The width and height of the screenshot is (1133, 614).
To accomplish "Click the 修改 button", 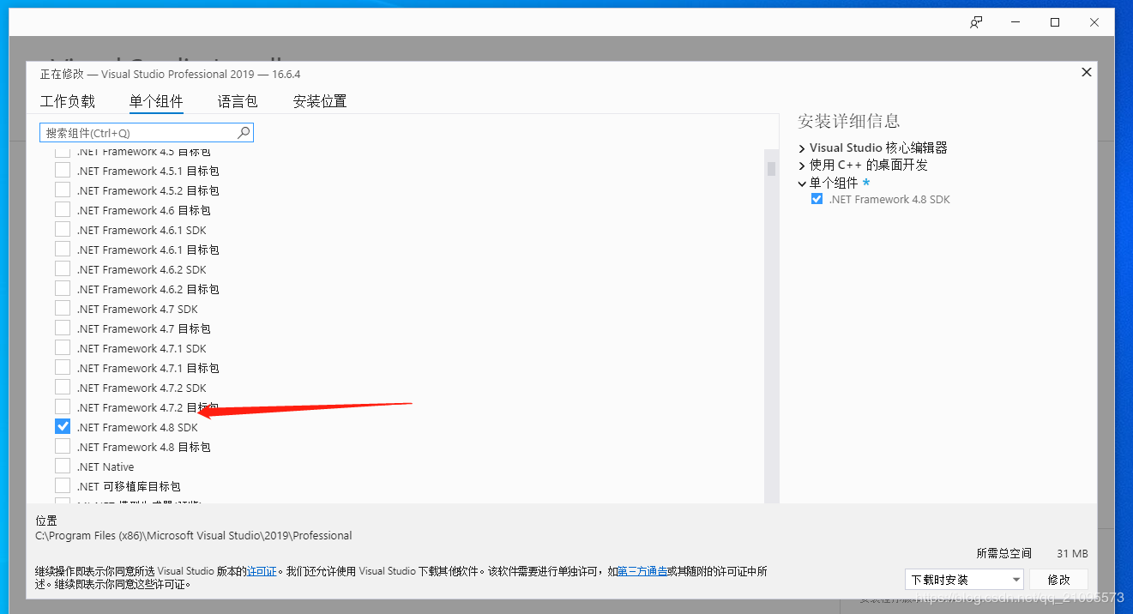I will (x=1059, y=579).
